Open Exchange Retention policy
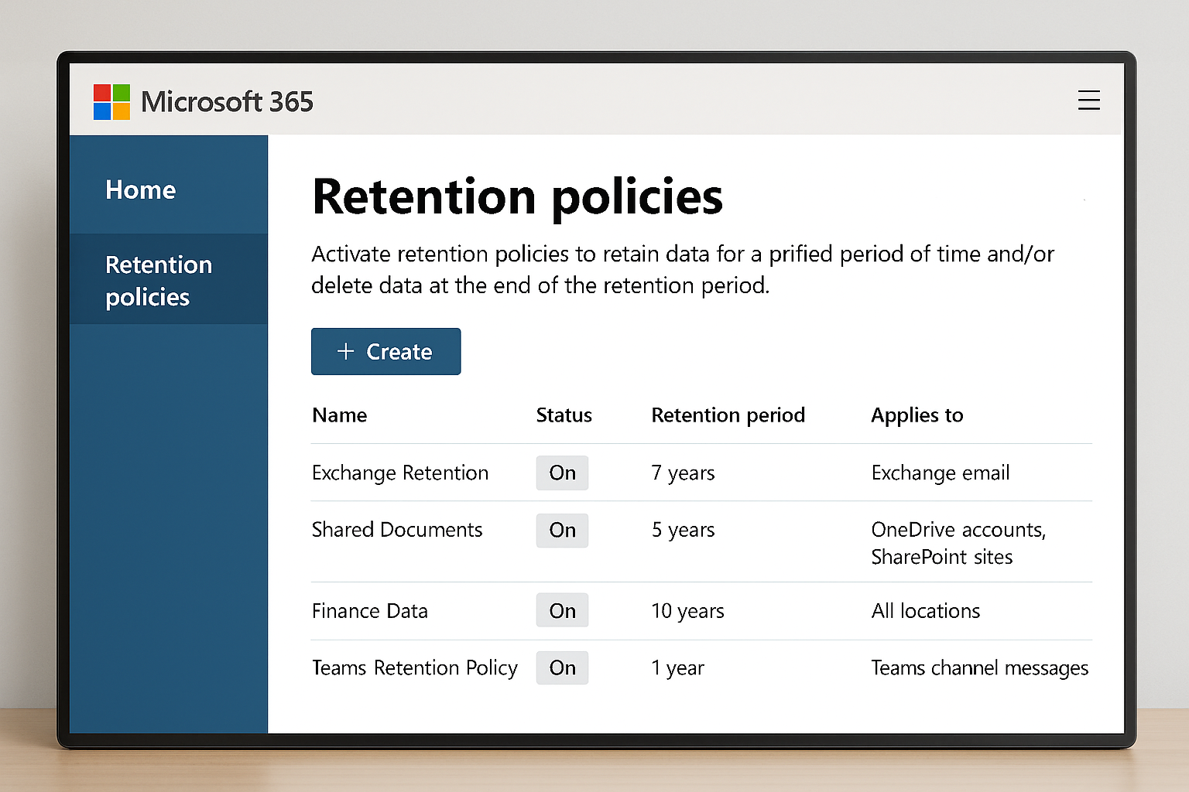The image size is (1189, 792). (x=399, y=473)
